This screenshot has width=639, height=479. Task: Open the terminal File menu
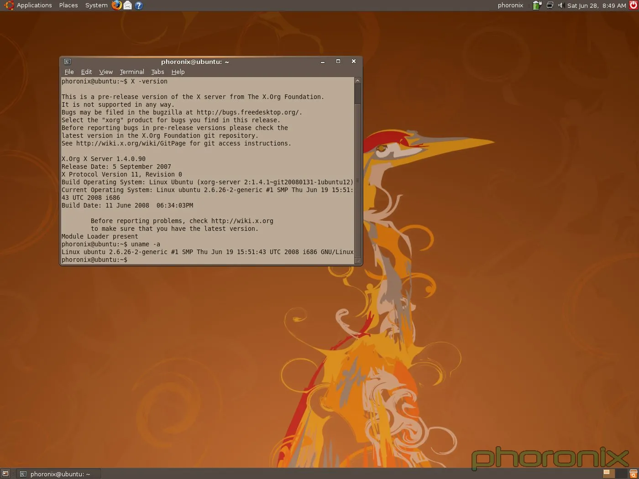[x=69, y=72]
